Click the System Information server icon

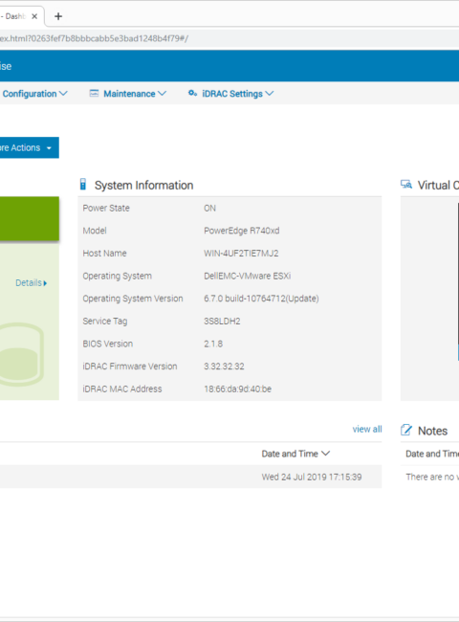[83, 185]
